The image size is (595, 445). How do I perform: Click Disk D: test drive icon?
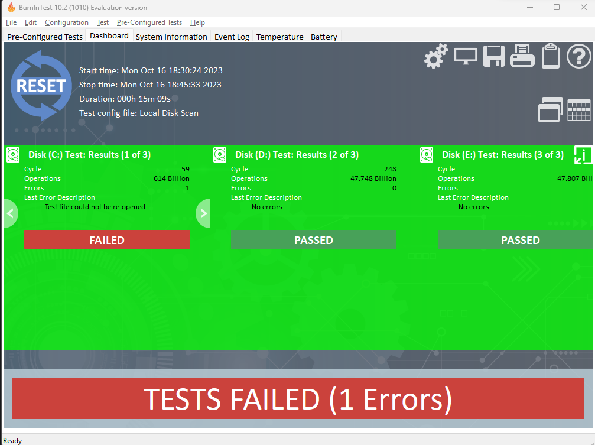pos(220,155)
